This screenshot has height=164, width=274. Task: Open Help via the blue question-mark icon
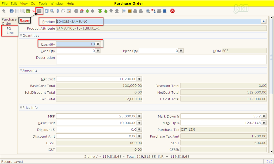(12, 11)
